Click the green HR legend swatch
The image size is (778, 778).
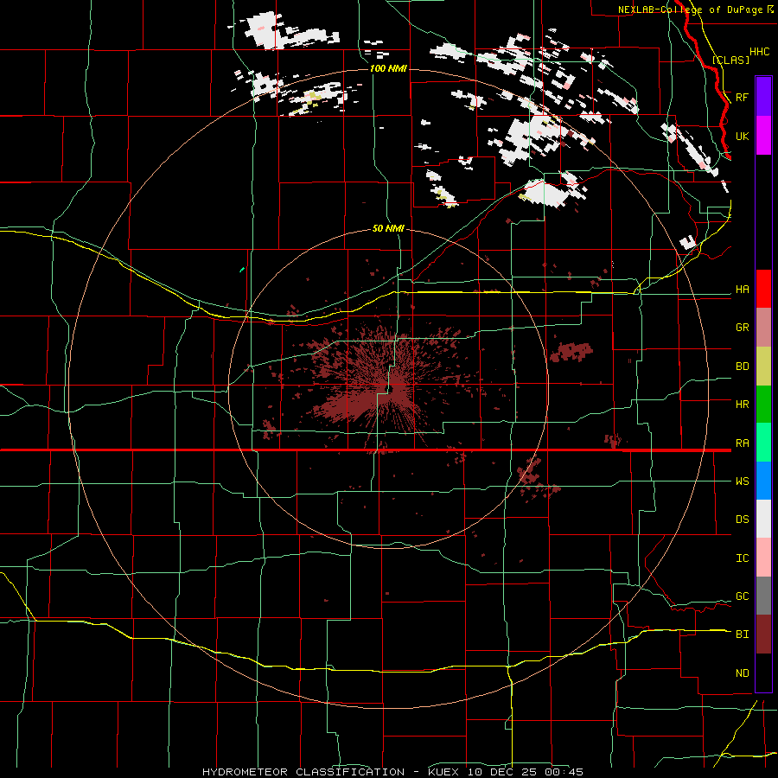tap(763, 405)
